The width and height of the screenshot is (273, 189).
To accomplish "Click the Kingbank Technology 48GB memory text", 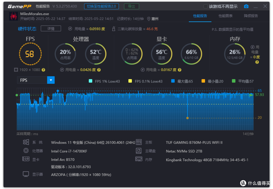I will [x=207, y=160].
